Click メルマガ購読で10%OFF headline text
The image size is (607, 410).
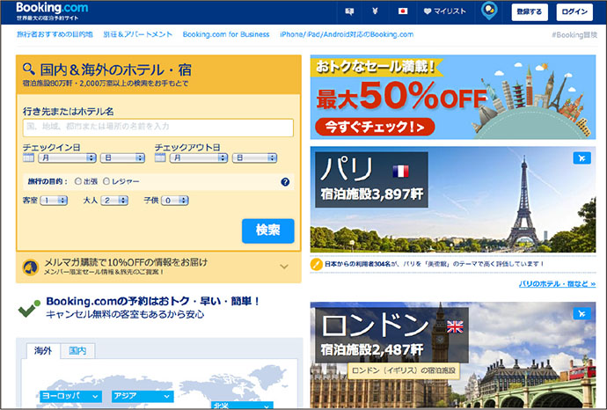point(126,262)
